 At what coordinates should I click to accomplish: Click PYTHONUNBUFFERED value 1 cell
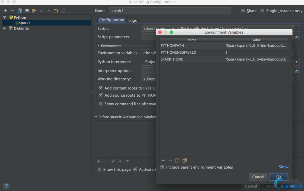coord(256,52)
